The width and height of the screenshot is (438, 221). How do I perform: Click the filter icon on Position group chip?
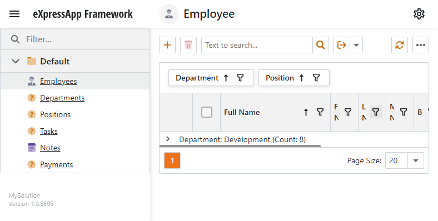point(316,78)
